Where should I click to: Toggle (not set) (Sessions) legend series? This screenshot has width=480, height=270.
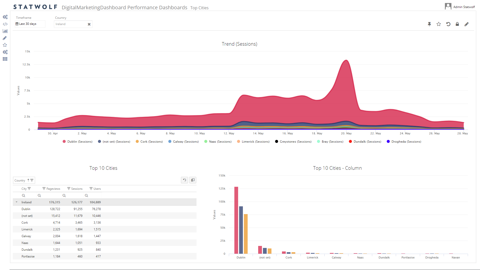[114, 142]
